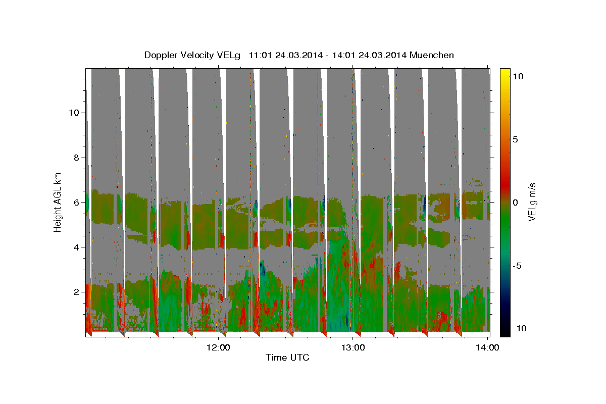Click the 13:00 time tick label
Screen dimensions: 606x404
coord(353,347)
